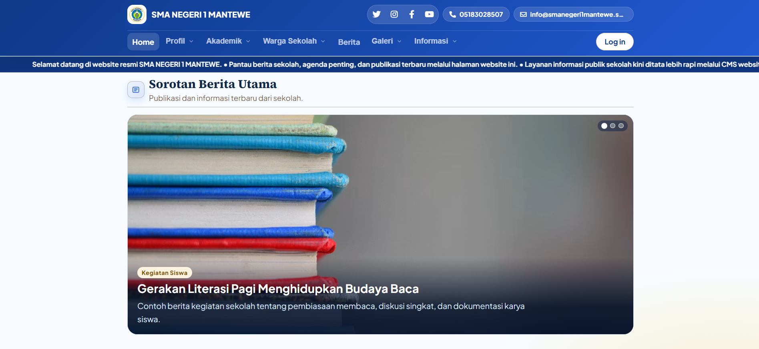Open the Berita menu item

(349, 42)
